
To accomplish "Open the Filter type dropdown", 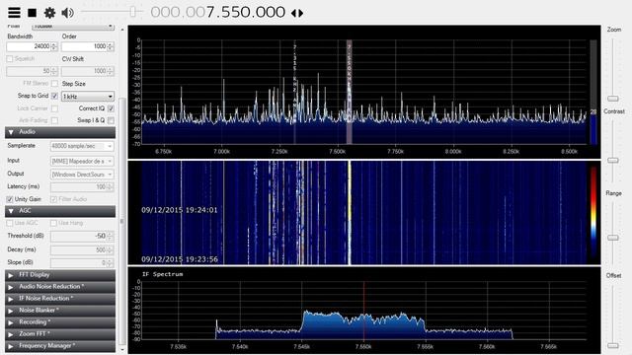I will [x=73, y=27].
